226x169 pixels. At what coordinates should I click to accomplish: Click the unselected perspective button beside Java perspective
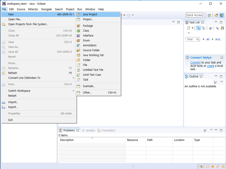click(x=216, y=15)
